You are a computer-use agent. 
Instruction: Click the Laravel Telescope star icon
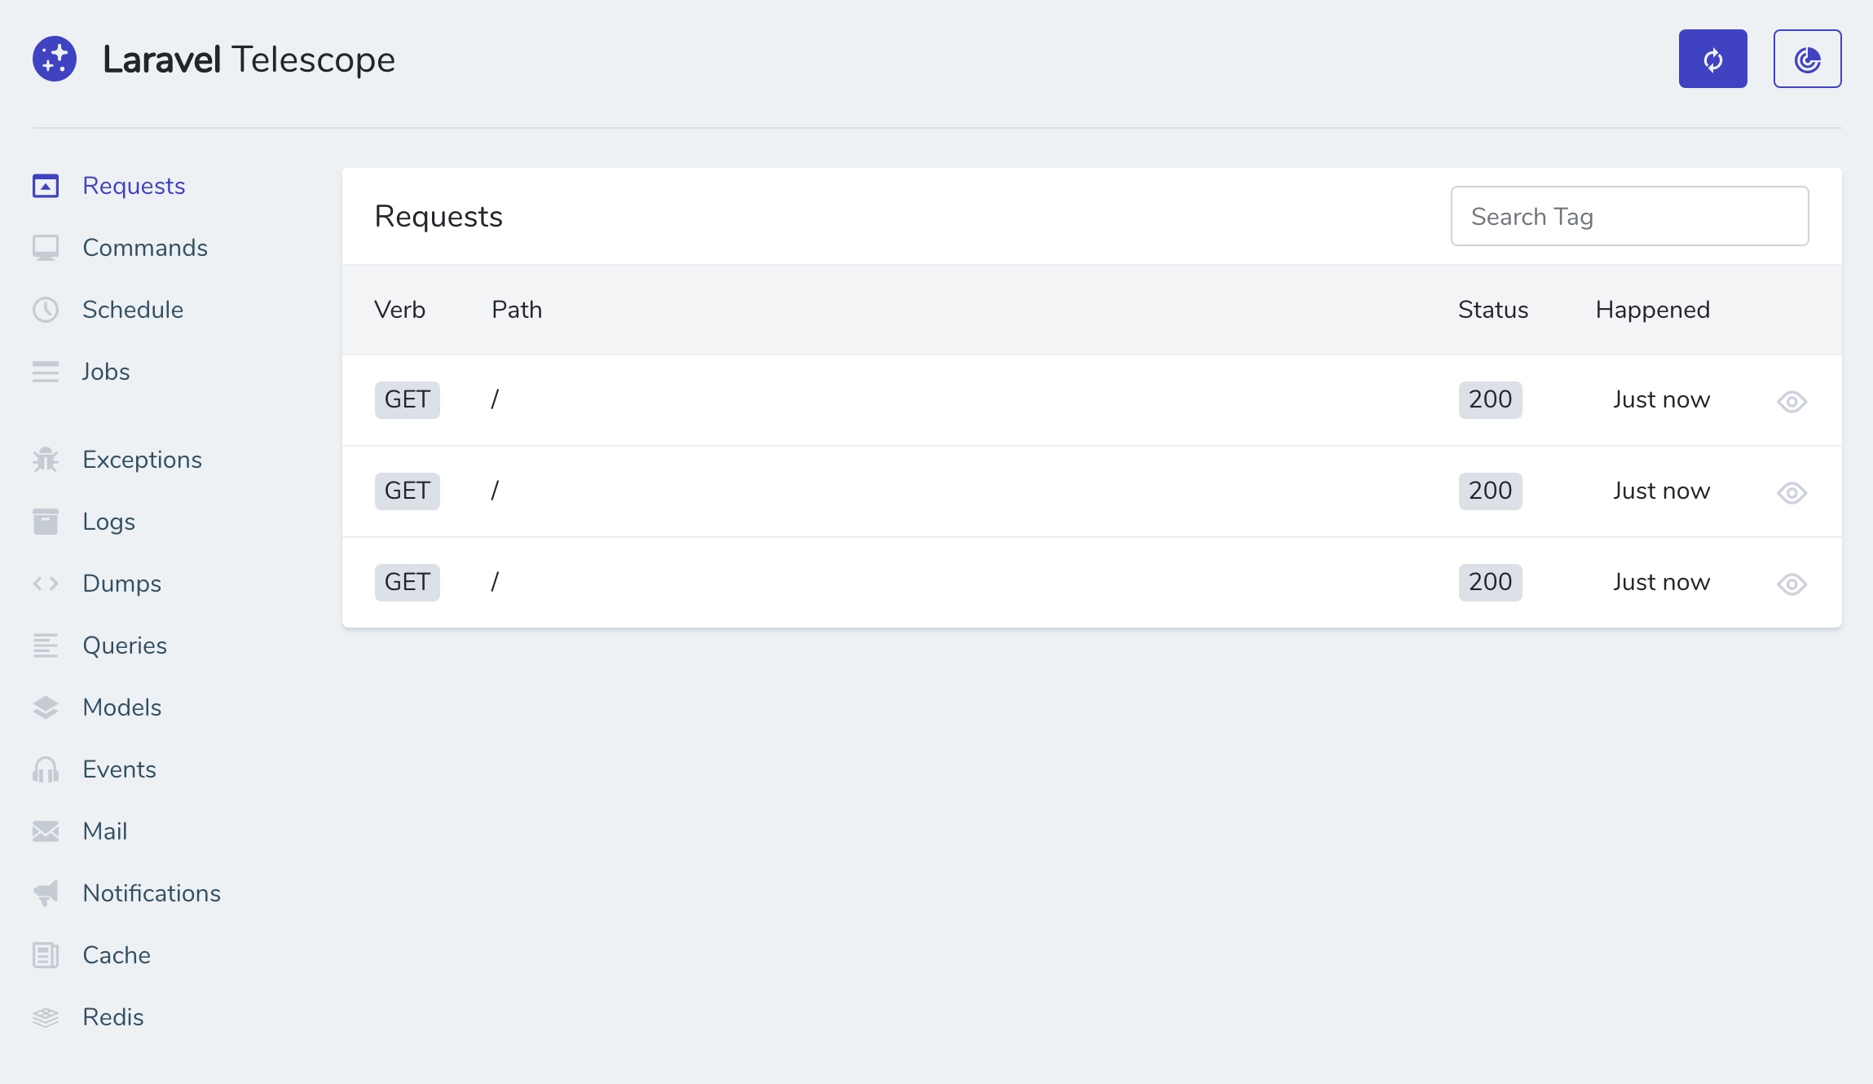[55, 57]
